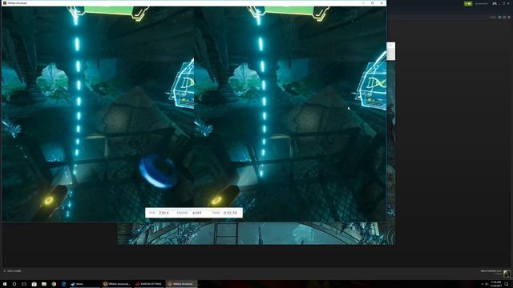513x288 pixels.
Task: Click the elapsed time in benchmark overlay
Action: click(224, 213)
